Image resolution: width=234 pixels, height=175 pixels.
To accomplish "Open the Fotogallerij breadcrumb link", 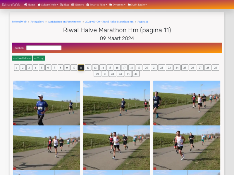I will [x=37, y=22].
